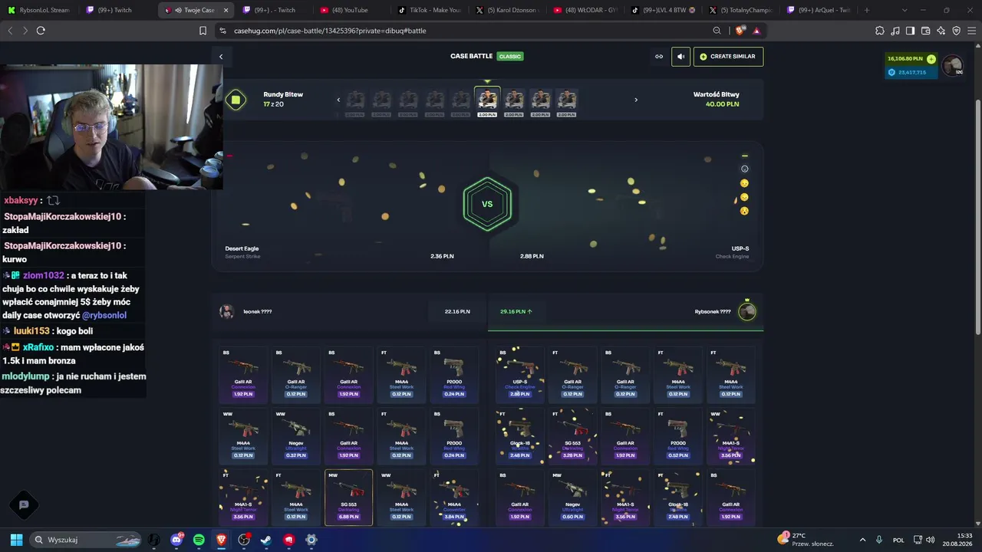Open Steam from the taskbar
This screenshot has width=982, height=552.
(266, 540)
